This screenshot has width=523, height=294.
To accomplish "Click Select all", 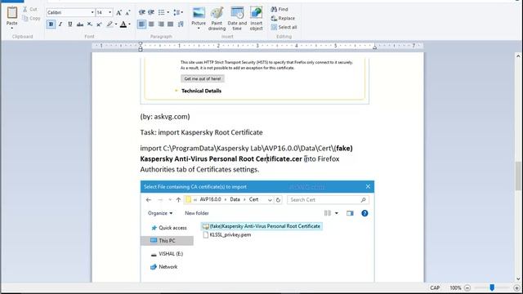I will click(284, 27).
